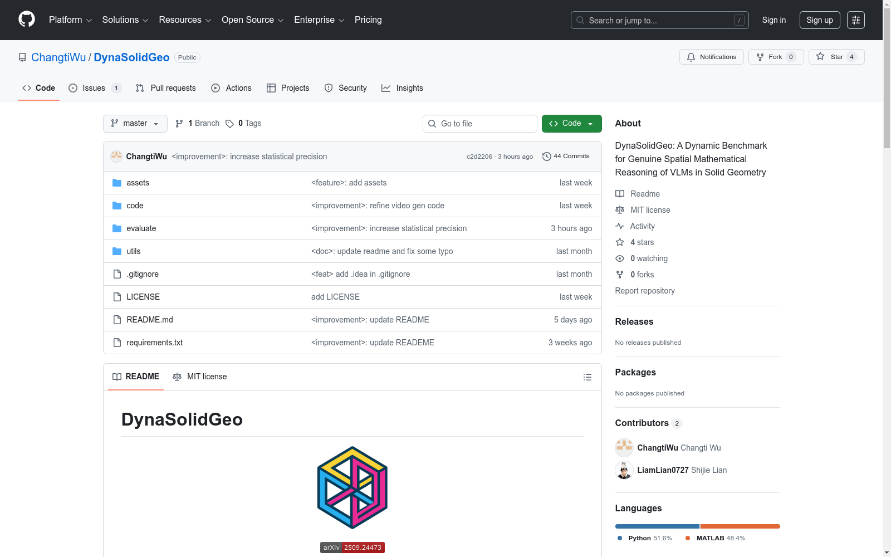The image size is (891, 557).
Task: Click the .gitignore file icon
Action: [117, 274]
